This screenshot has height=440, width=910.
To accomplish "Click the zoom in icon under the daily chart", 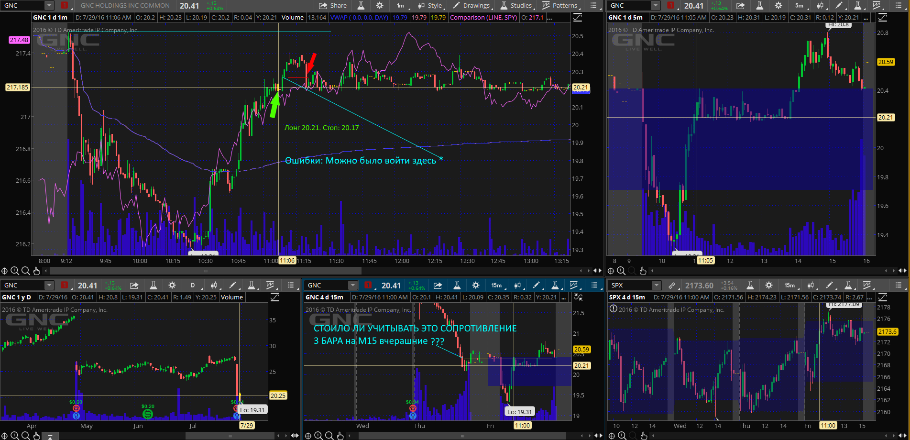I will (15, 435).
